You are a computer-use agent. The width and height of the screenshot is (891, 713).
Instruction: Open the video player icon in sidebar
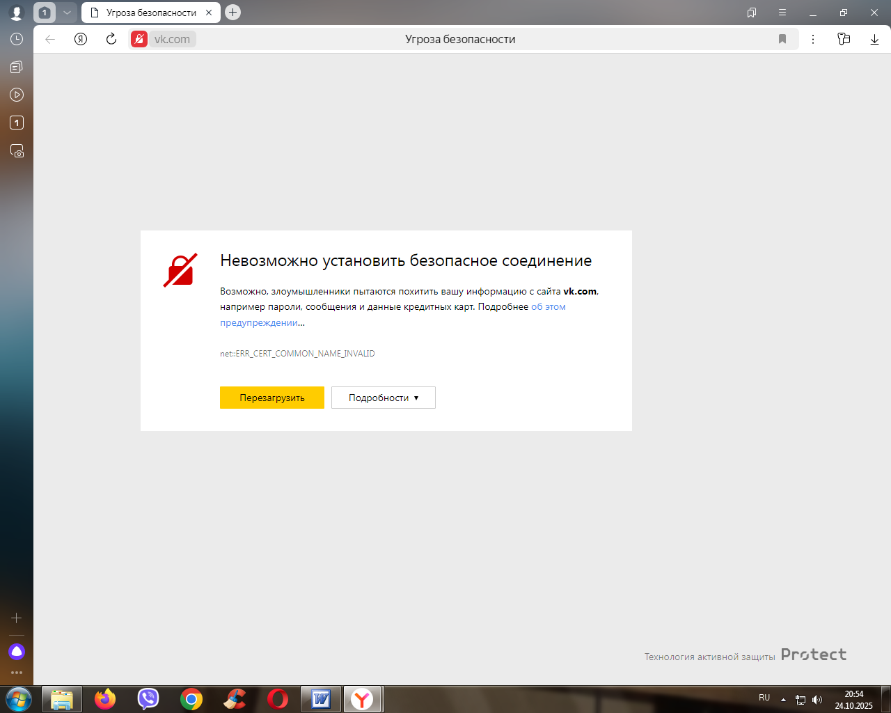tap(17, 95)
